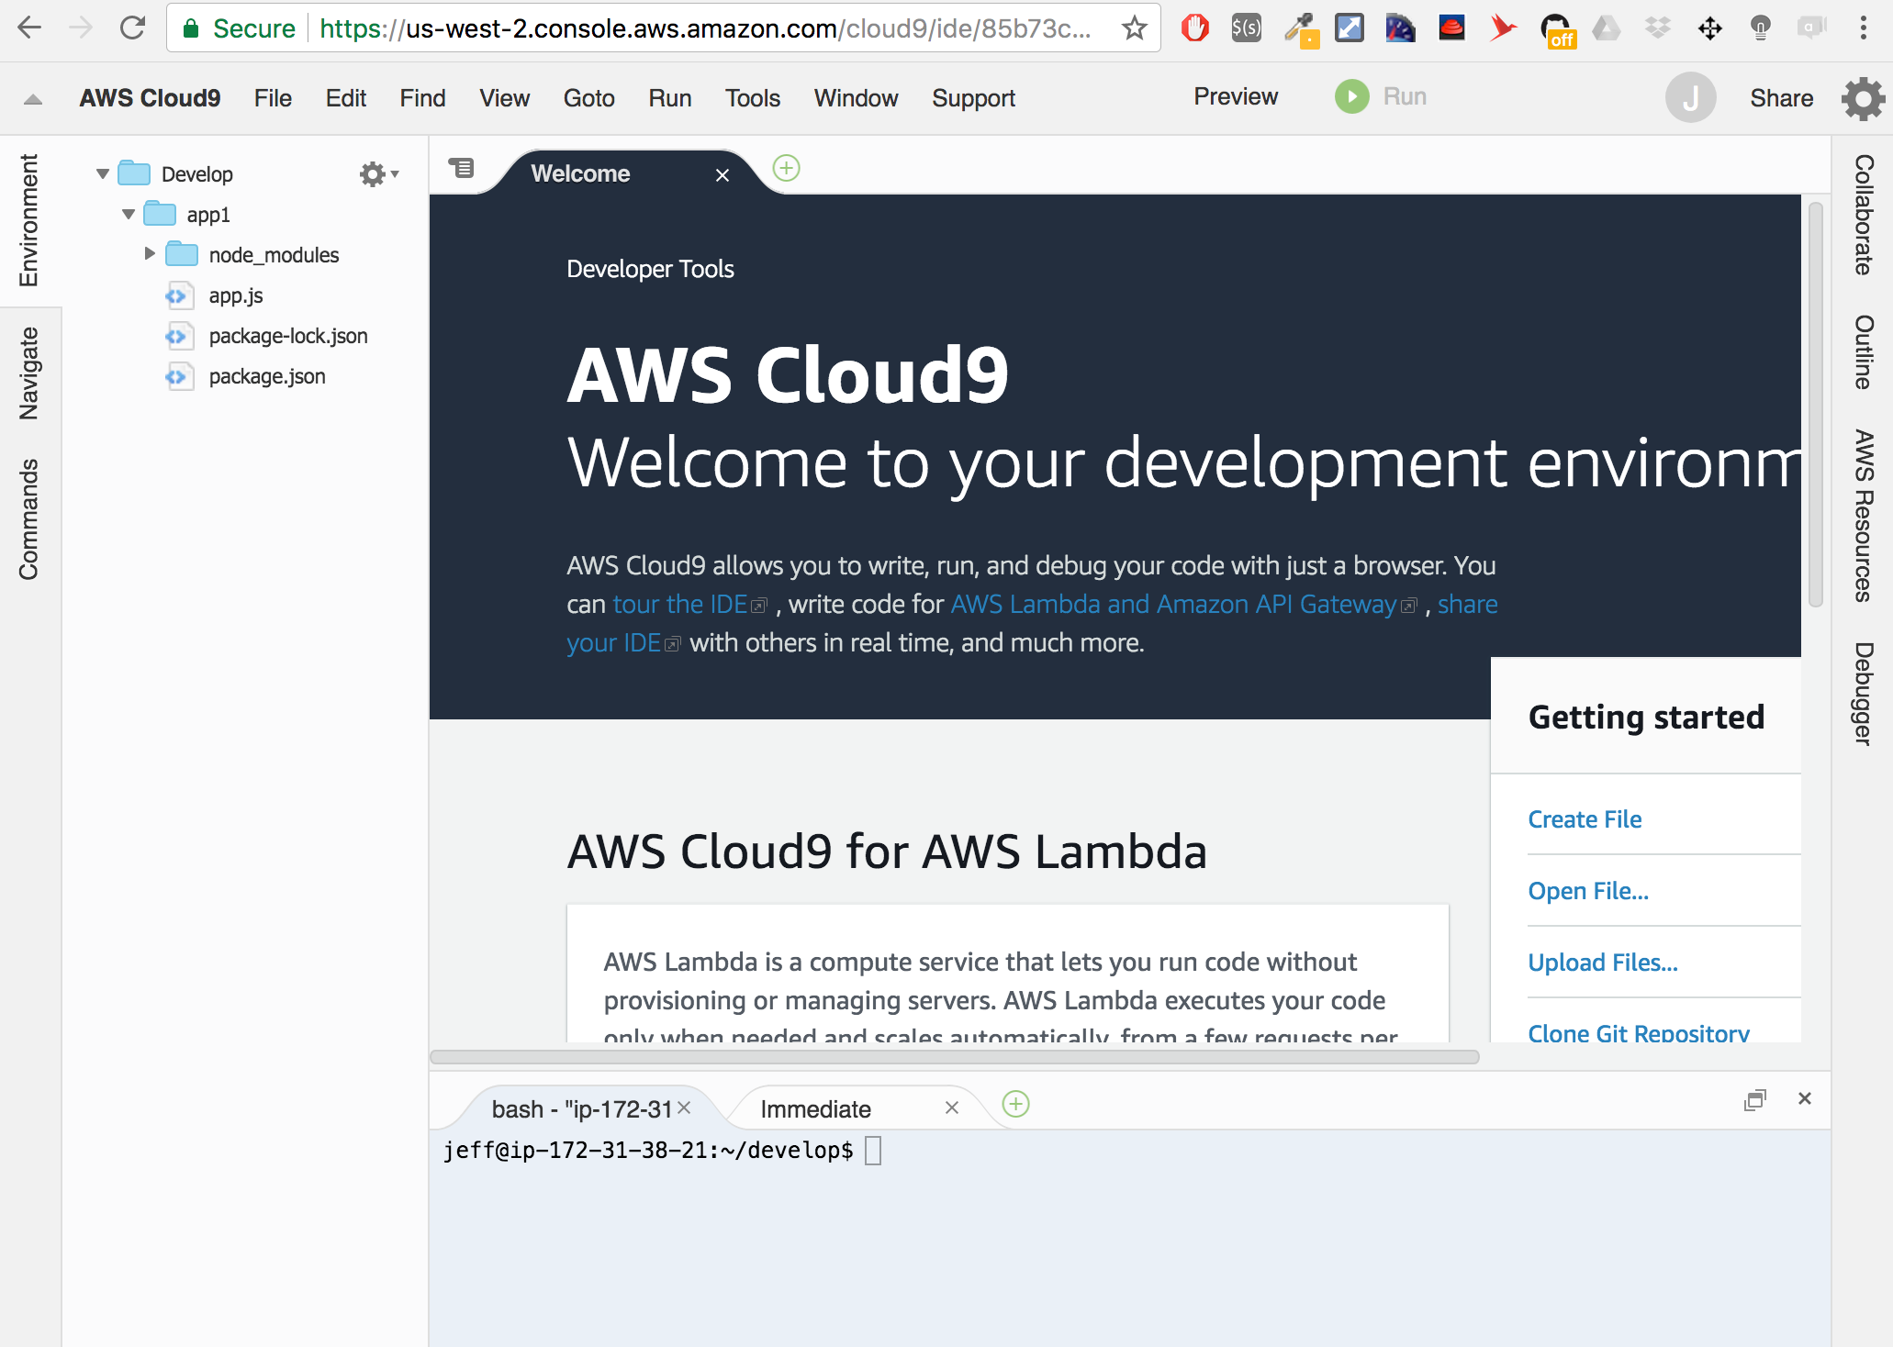This screenshot has height=1347, width=1893.
Task: Open the Find menu
Action: (x=422, y=98)
